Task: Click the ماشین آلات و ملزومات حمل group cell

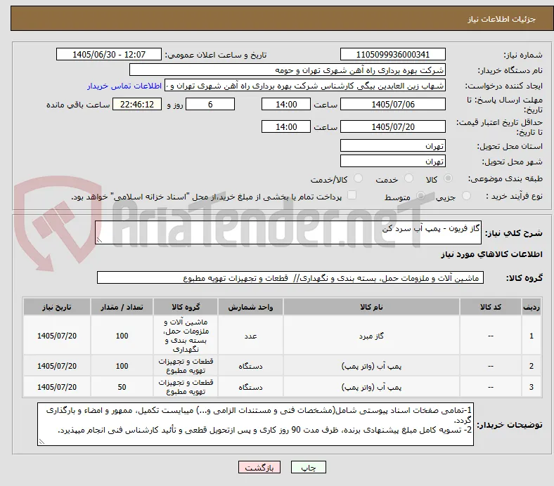Action: tap(186, 336)
